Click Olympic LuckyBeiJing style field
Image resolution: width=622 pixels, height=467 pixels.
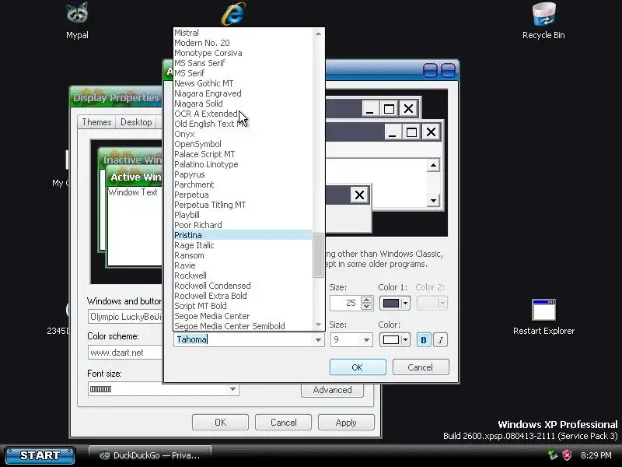tap(125, 317)
